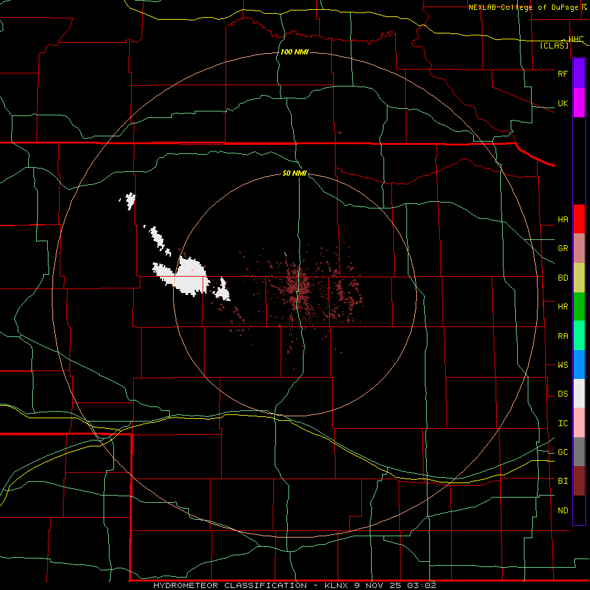Click the 50 NMI range ring label
The width and height of the screenshot is (590, 590).
pyautogui.click(x=294, y=173)
